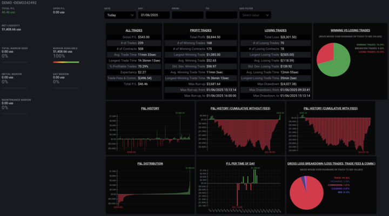Focus the To date input field
Screen dimensions: 389x216
tap(222, 15)
